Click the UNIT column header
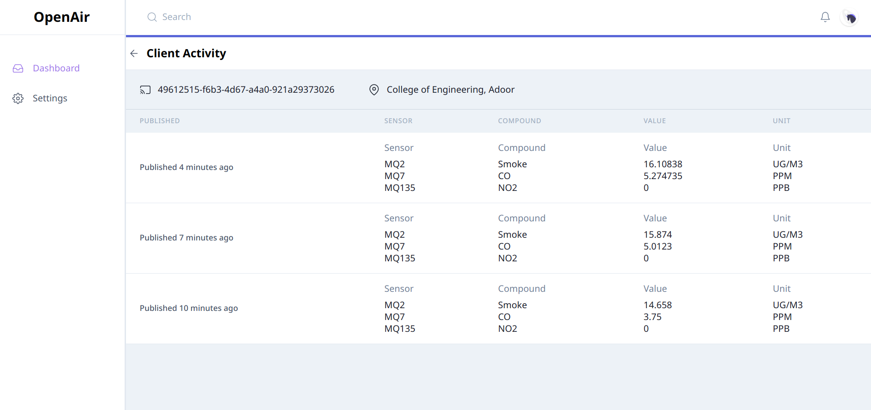The image size is (871, 410). [x=781, y=121]
